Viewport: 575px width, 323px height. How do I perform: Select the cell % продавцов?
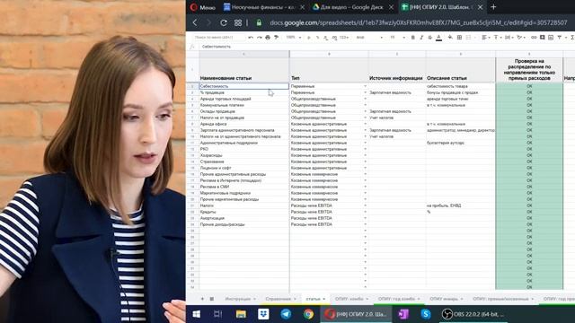(243, 92)
